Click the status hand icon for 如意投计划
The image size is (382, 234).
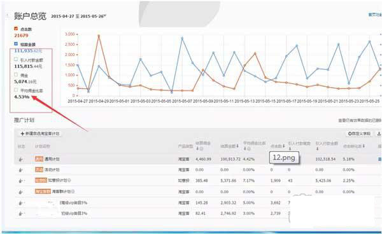[21, 181]
